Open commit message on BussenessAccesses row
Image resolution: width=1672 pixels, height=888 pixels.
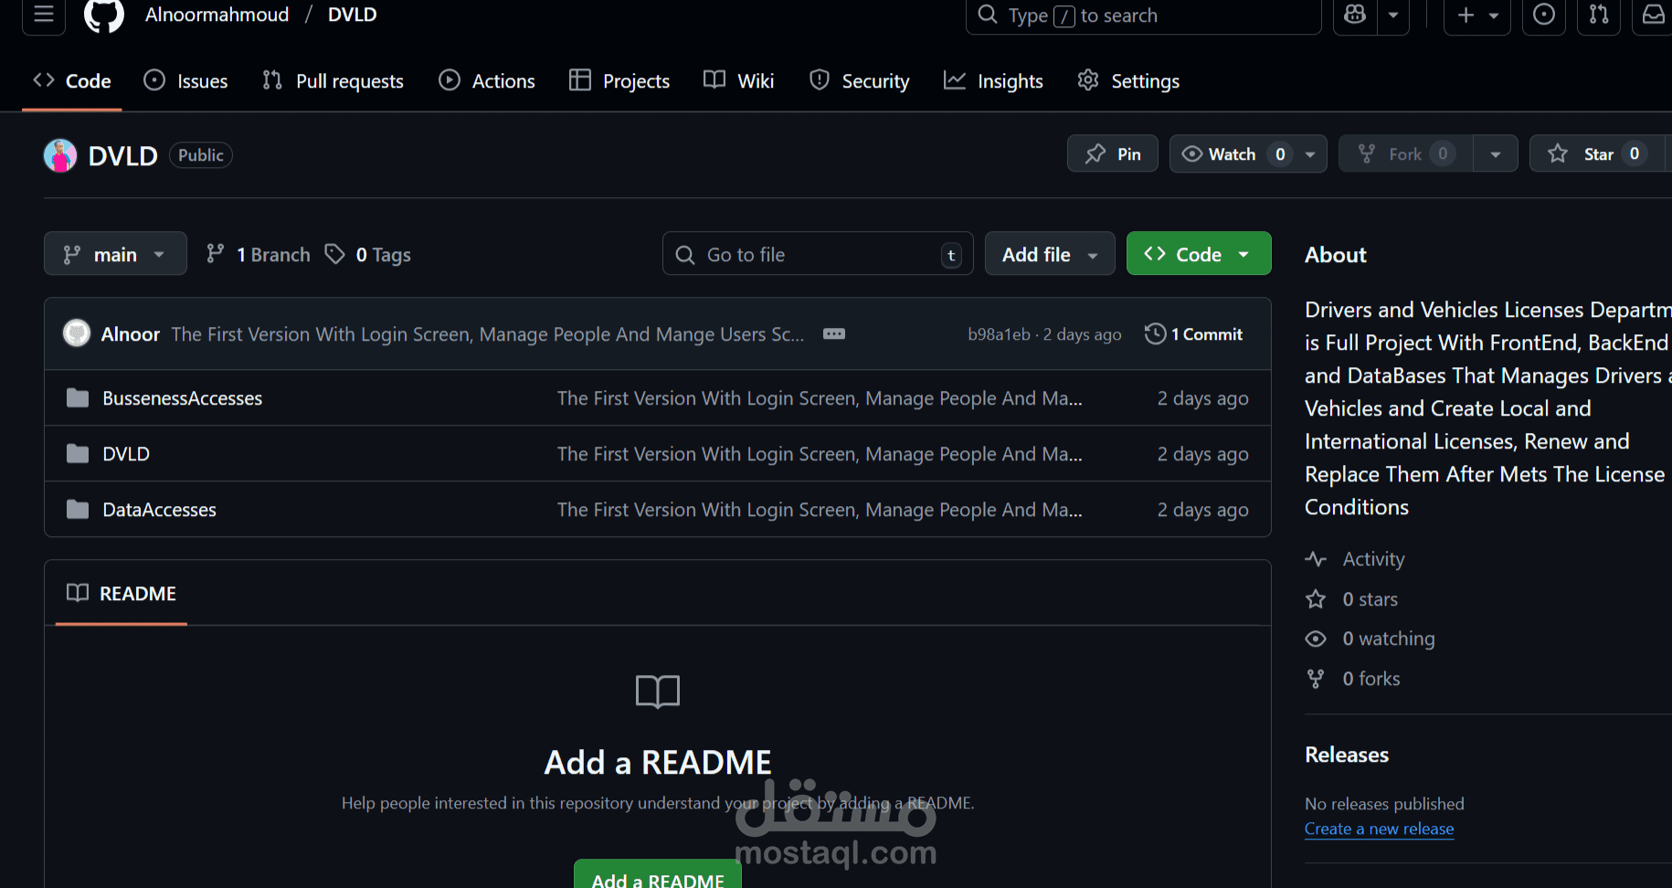(820, 398)
